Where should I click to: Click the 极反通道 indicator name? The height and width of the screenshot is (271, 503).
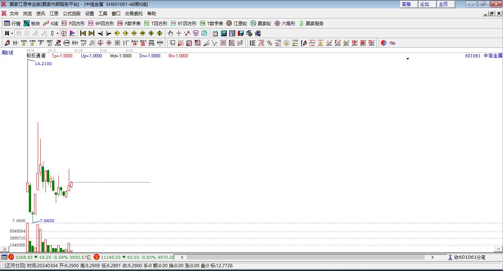click(36, 56)
